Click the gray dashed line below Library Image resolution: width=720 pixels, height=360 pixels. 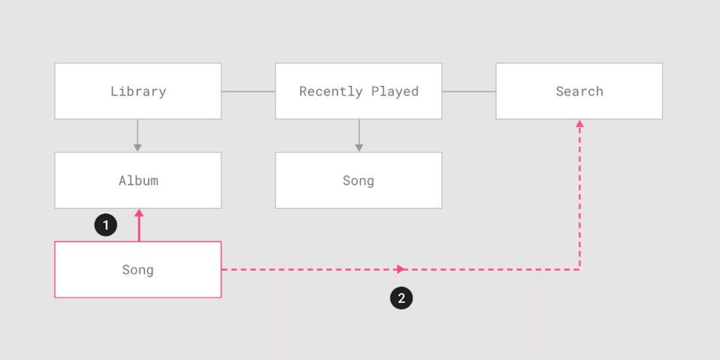(x=138, y=131)
